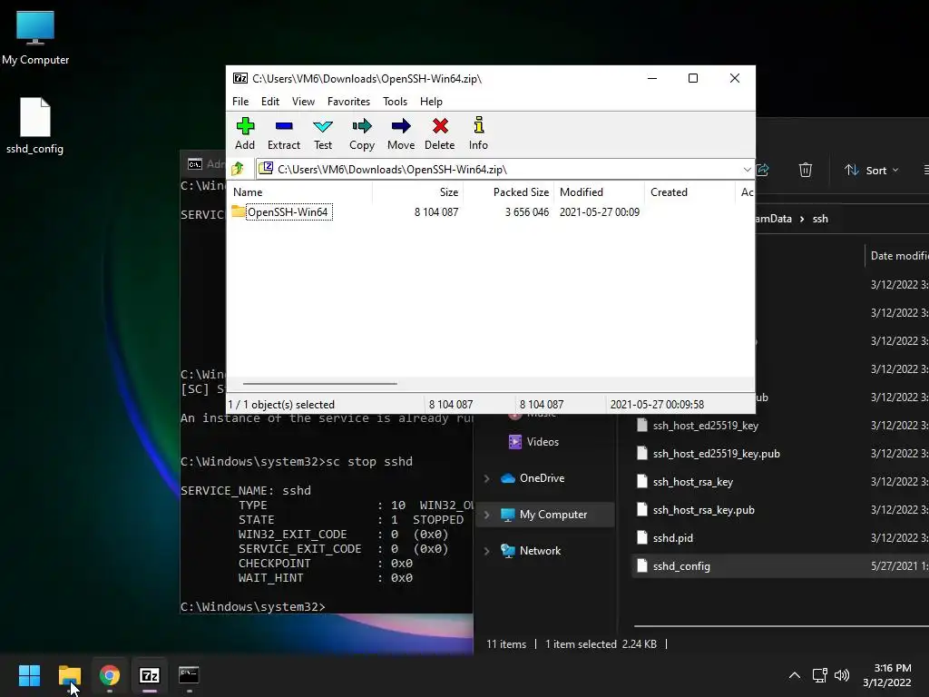Screen dimensions: 929x697
Task: Expand the OneDrive tree node
Action: click(x=486, y=478)
